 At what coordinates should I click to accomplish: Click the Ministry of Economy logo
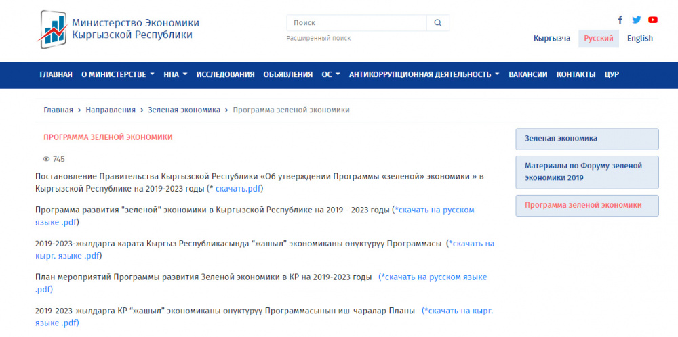pos(52,29)
